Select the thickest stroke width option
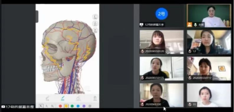 click(x=52, y=106)
